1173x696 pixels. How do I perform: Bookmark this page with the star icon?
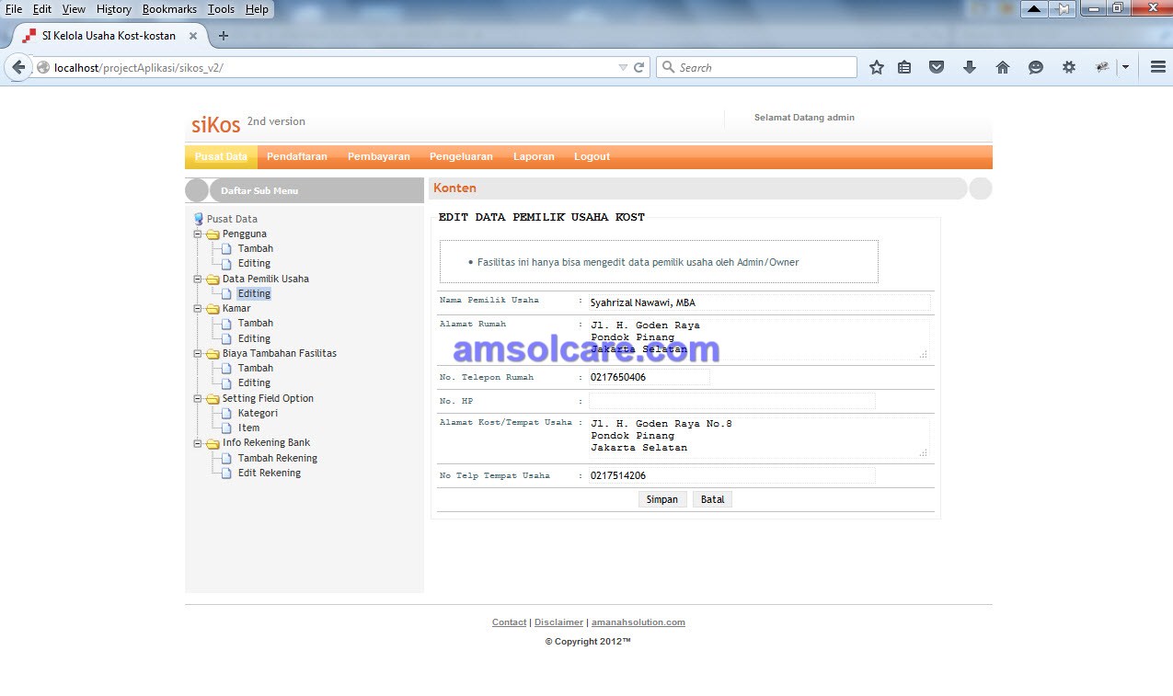tap(877, 67)
